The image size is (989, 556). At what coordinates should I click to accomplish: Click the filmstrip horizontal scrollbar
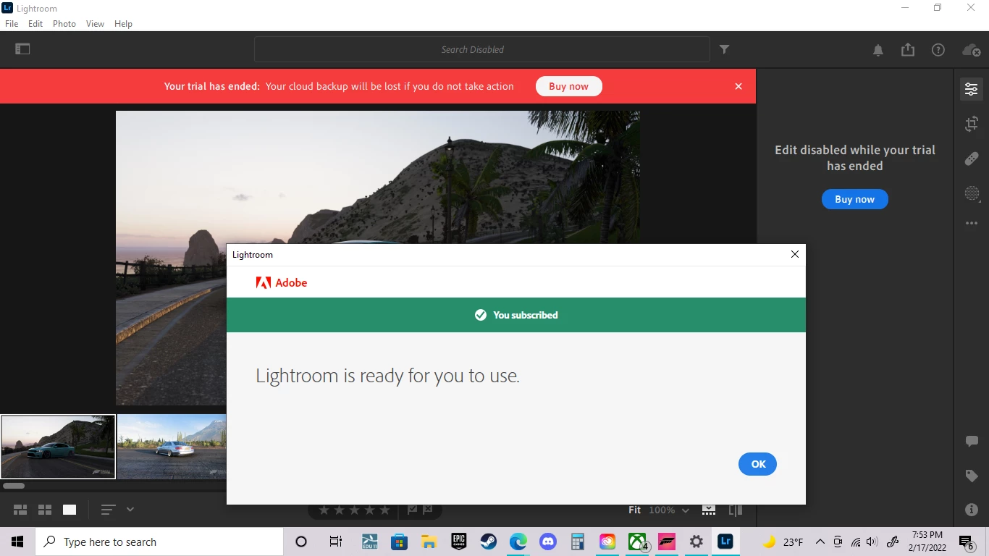click(x=14, y=486)
